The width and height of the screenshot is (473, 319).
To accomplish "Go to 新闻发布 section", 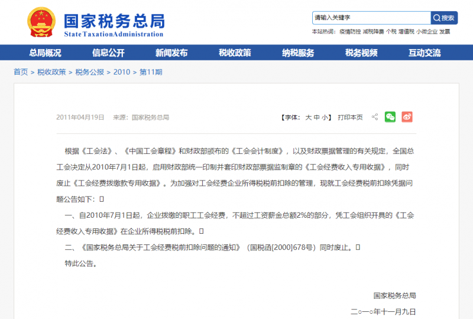I will pos(171,53).
